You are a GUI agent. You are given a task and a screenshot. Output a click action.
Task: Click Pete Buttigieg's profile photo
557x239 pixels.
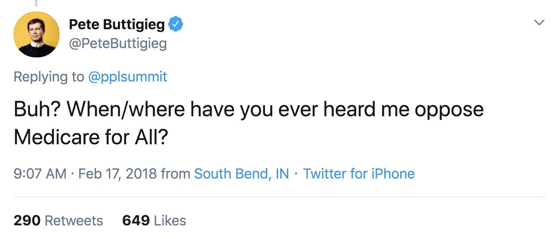point(36,34)
